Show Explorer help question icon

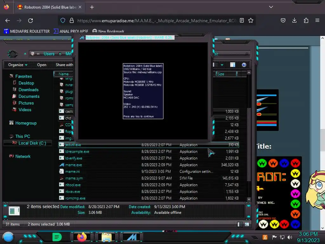[244, 65]
